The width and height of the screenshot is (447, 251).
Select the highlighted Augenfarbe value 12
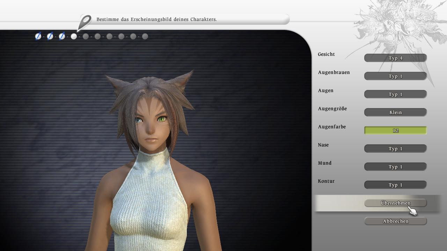395,130
